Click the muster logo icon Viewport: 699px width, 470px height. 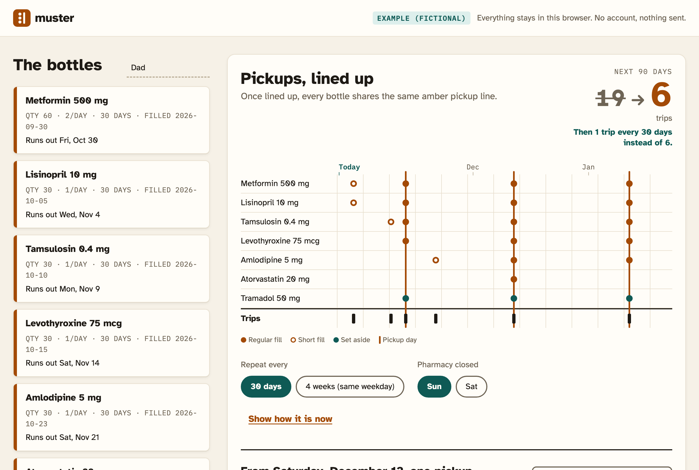[22, 18]
